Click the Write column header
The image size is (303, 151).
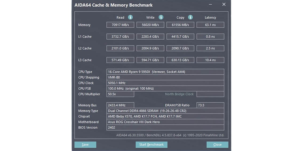tap(150, 18)
